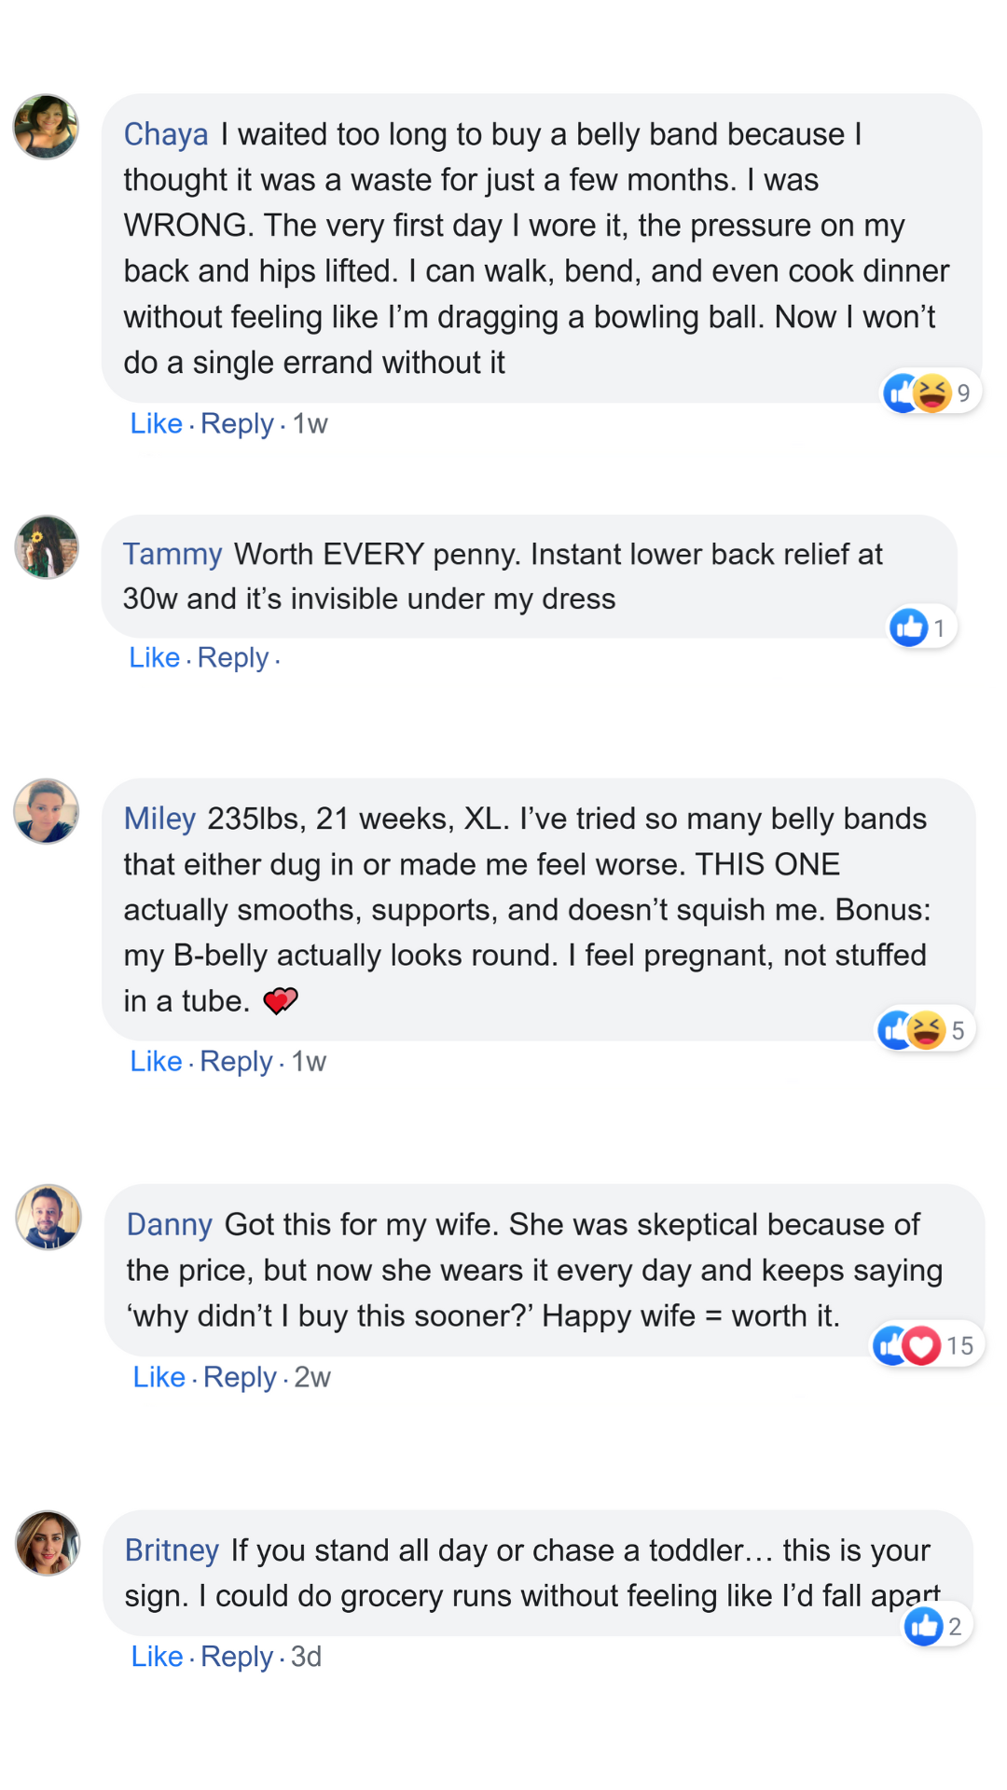Open Britney's profile avatar
This screenshot has height=1790, width=1007.
click(48, 1543)
